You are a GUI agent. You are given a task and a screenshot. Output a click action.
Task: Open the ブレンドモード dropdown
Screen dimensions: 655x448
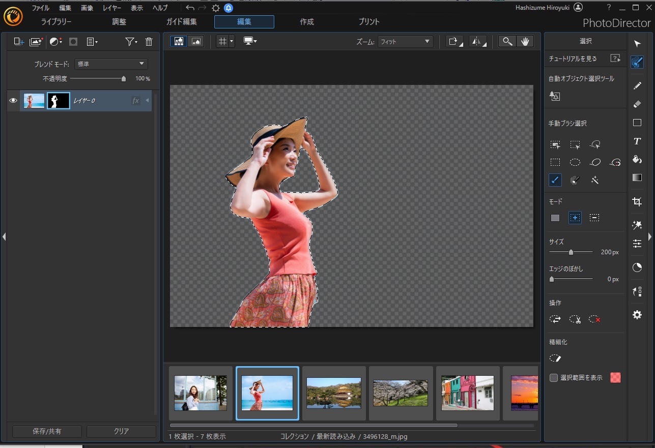point(110,64)
